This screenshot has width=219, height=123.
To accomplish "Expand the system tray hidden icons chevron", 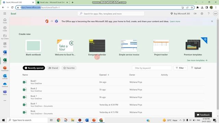I will coord(180,120).
